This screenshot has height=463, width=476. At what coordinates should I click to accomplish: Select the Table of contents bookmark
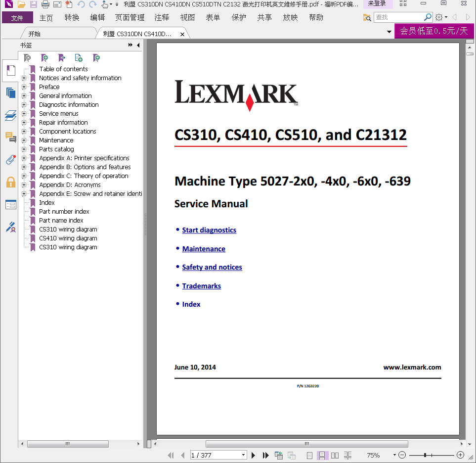click(x=63, y=69)
